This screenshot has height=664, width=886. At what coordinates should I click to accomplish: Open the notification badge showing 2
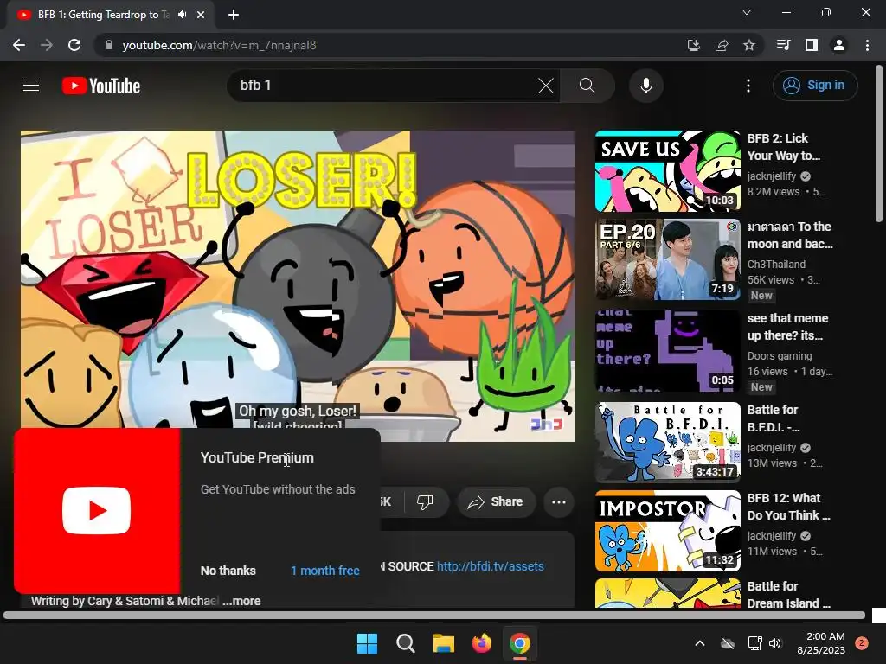pos(862,643)
